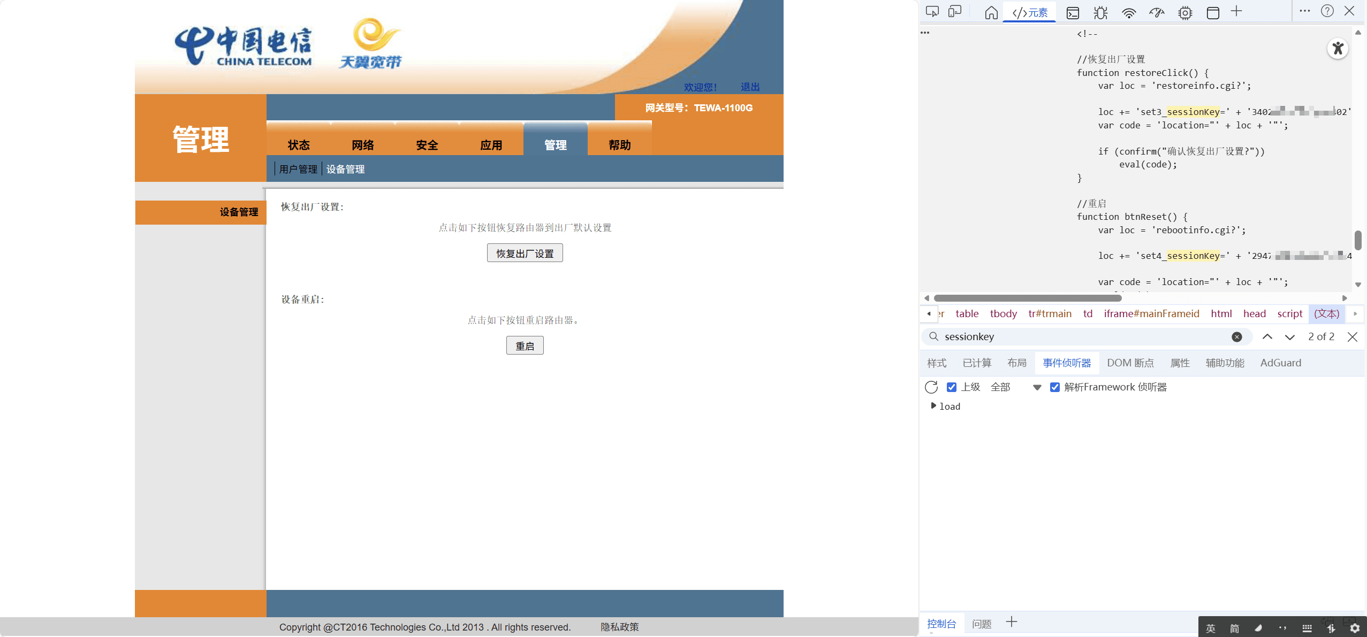Select the 网络 navigation tab

click(362, 144)
